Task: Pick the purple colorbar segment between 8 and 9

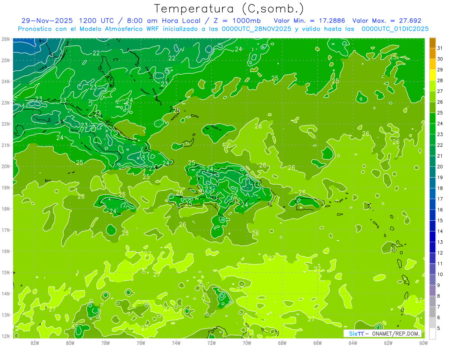Action: [x=432, y=291]
